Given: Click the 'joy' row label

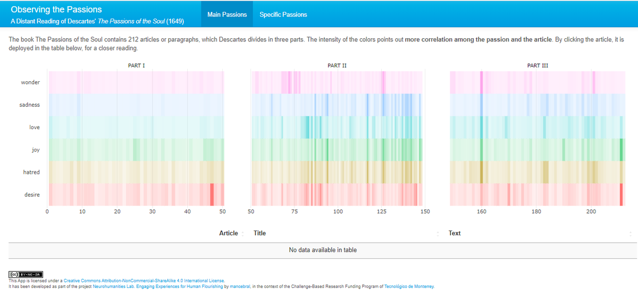Looking at the screenshot, I should [x=36, y=150].
